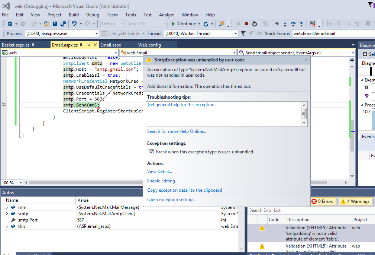Click Copy exception detail to the clipboard
The height and width of the screenshot is (255, 375).
point(184,190)
